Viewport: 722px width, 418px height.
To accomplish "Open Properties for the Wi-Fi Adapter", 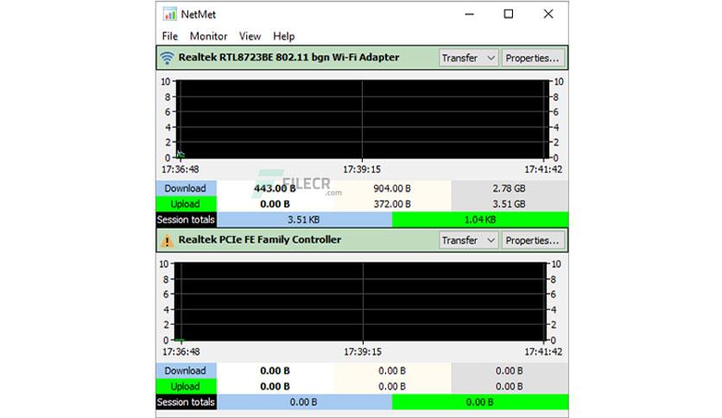I will [533, 58].
